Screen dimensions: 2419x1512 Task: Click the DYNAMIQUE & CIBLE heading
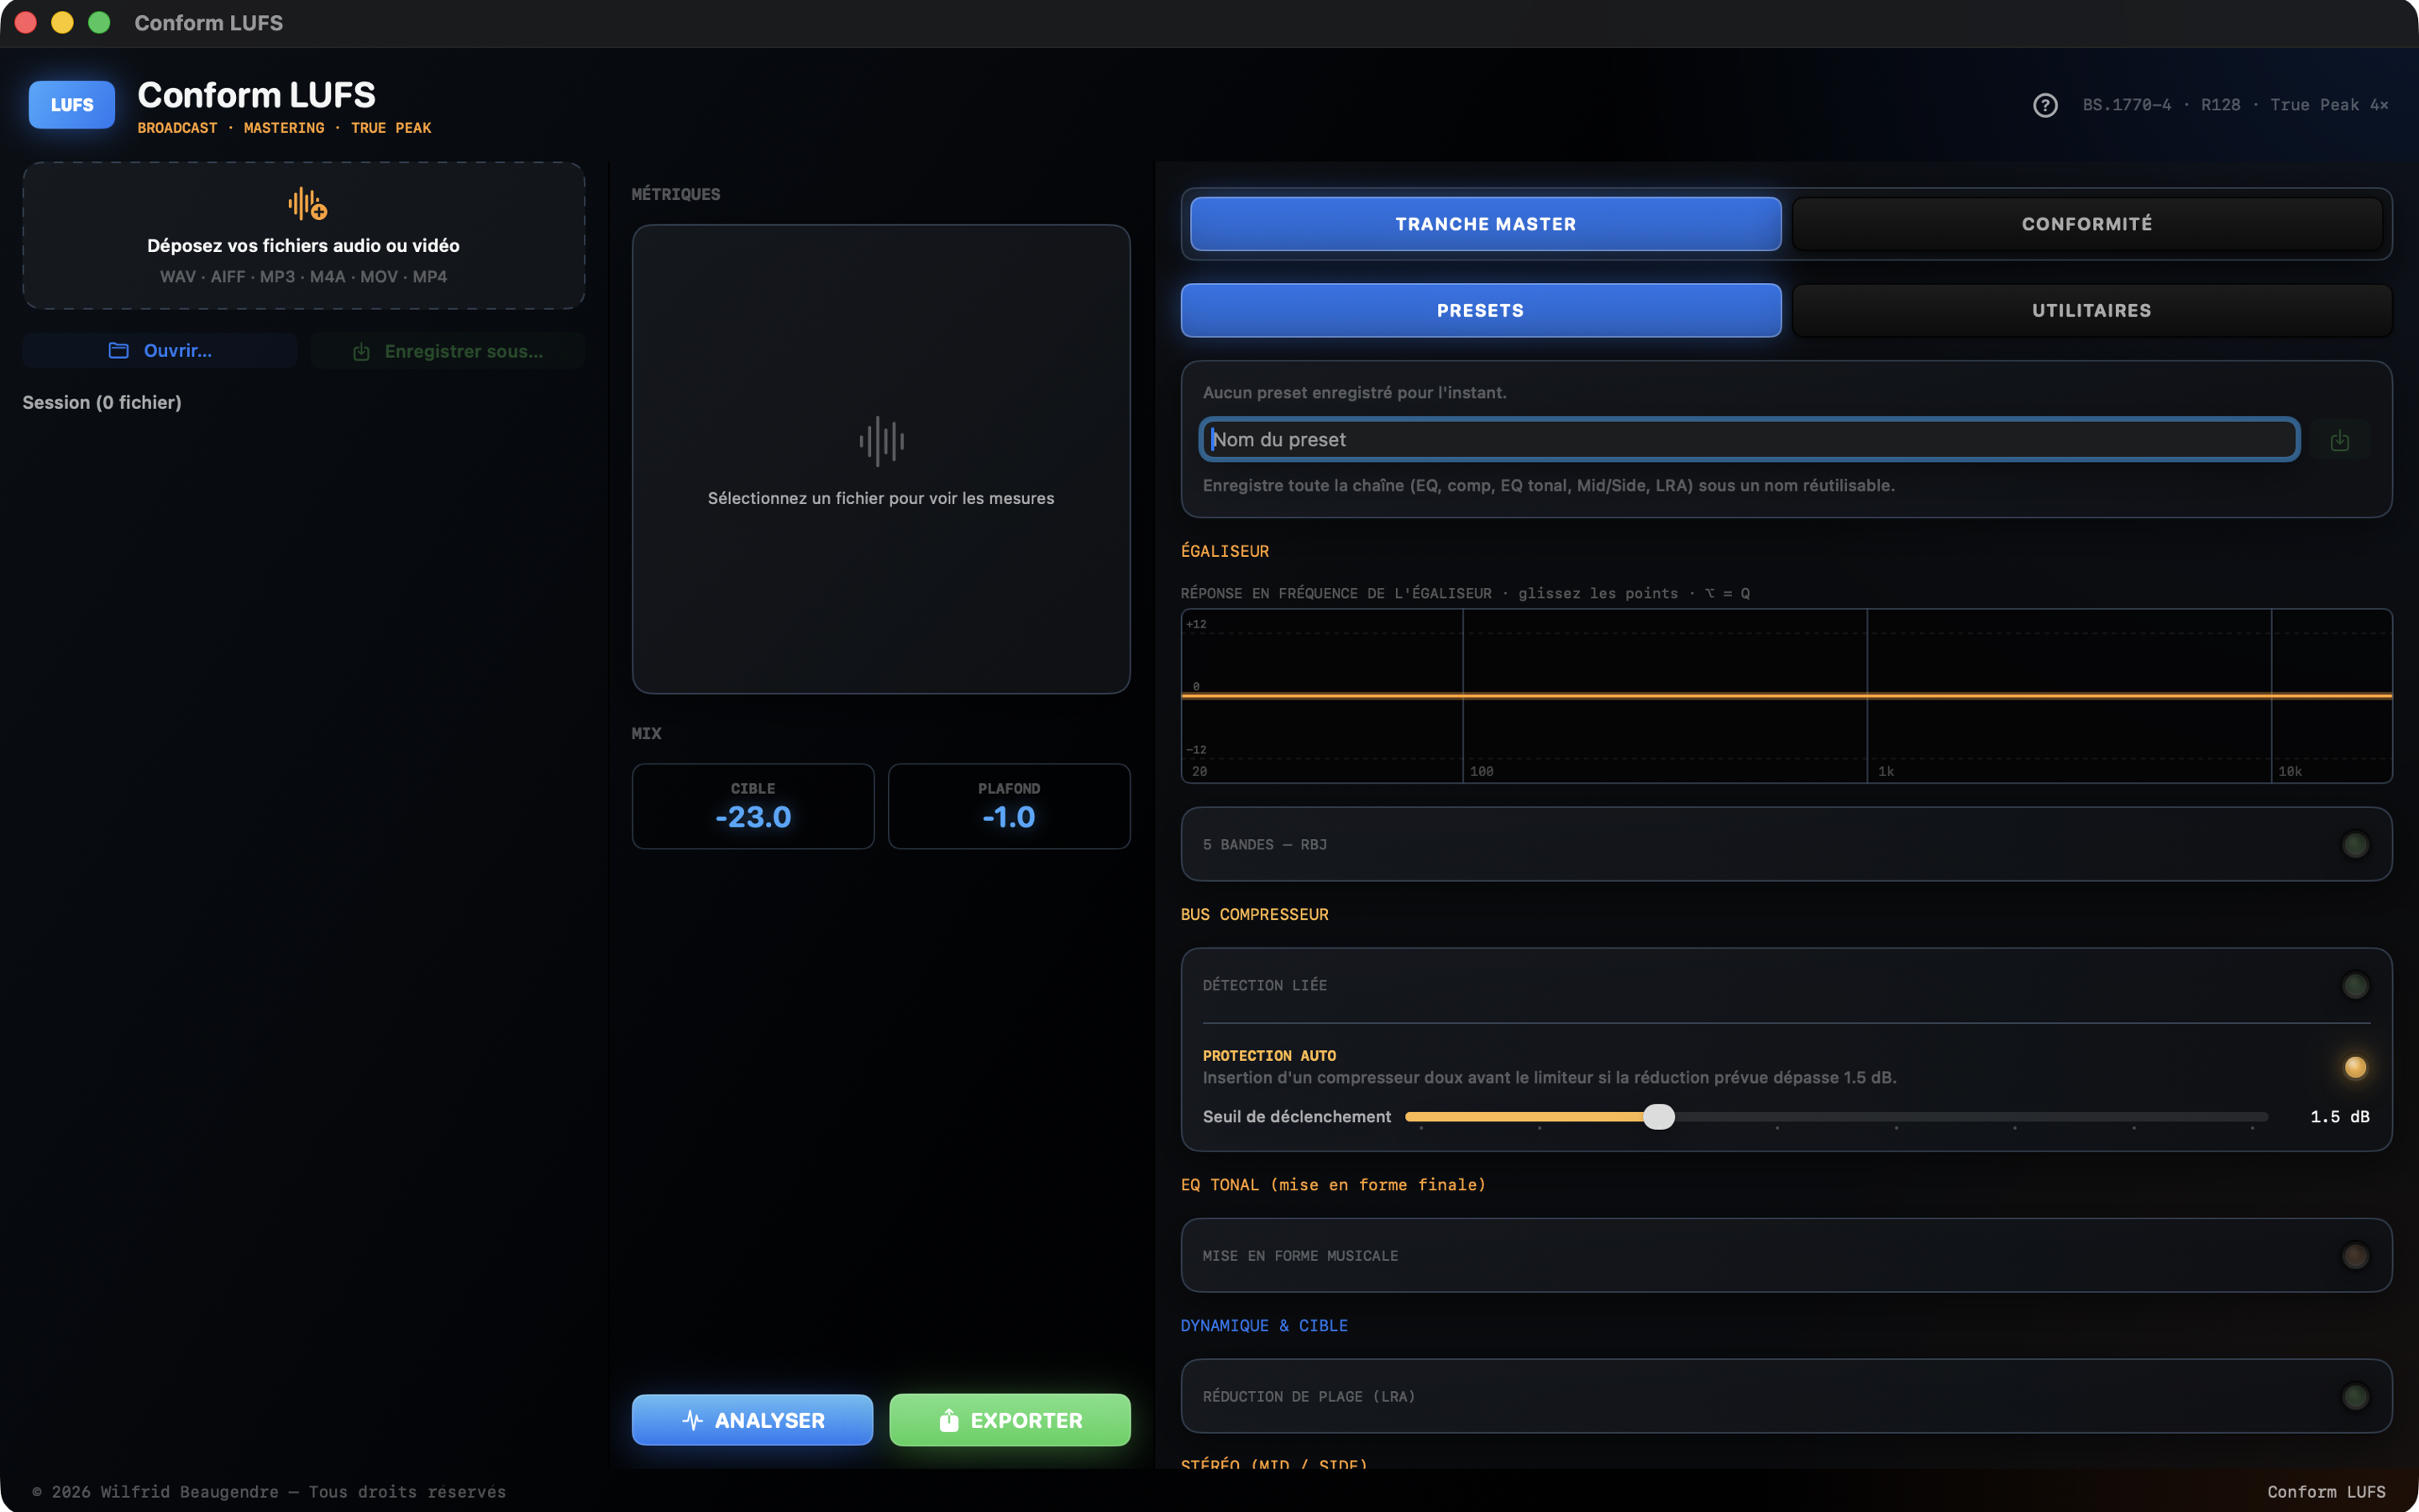(x=1263, y=1326)
